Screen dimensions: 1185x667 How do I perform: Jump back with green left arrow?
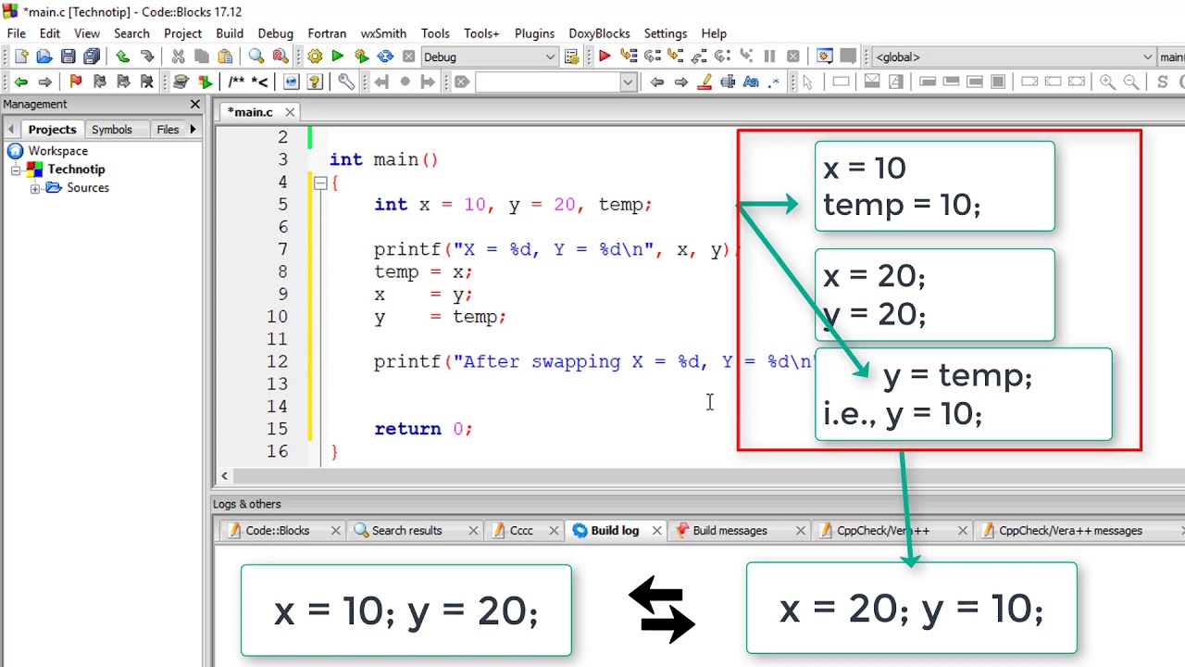click(21, 82)
